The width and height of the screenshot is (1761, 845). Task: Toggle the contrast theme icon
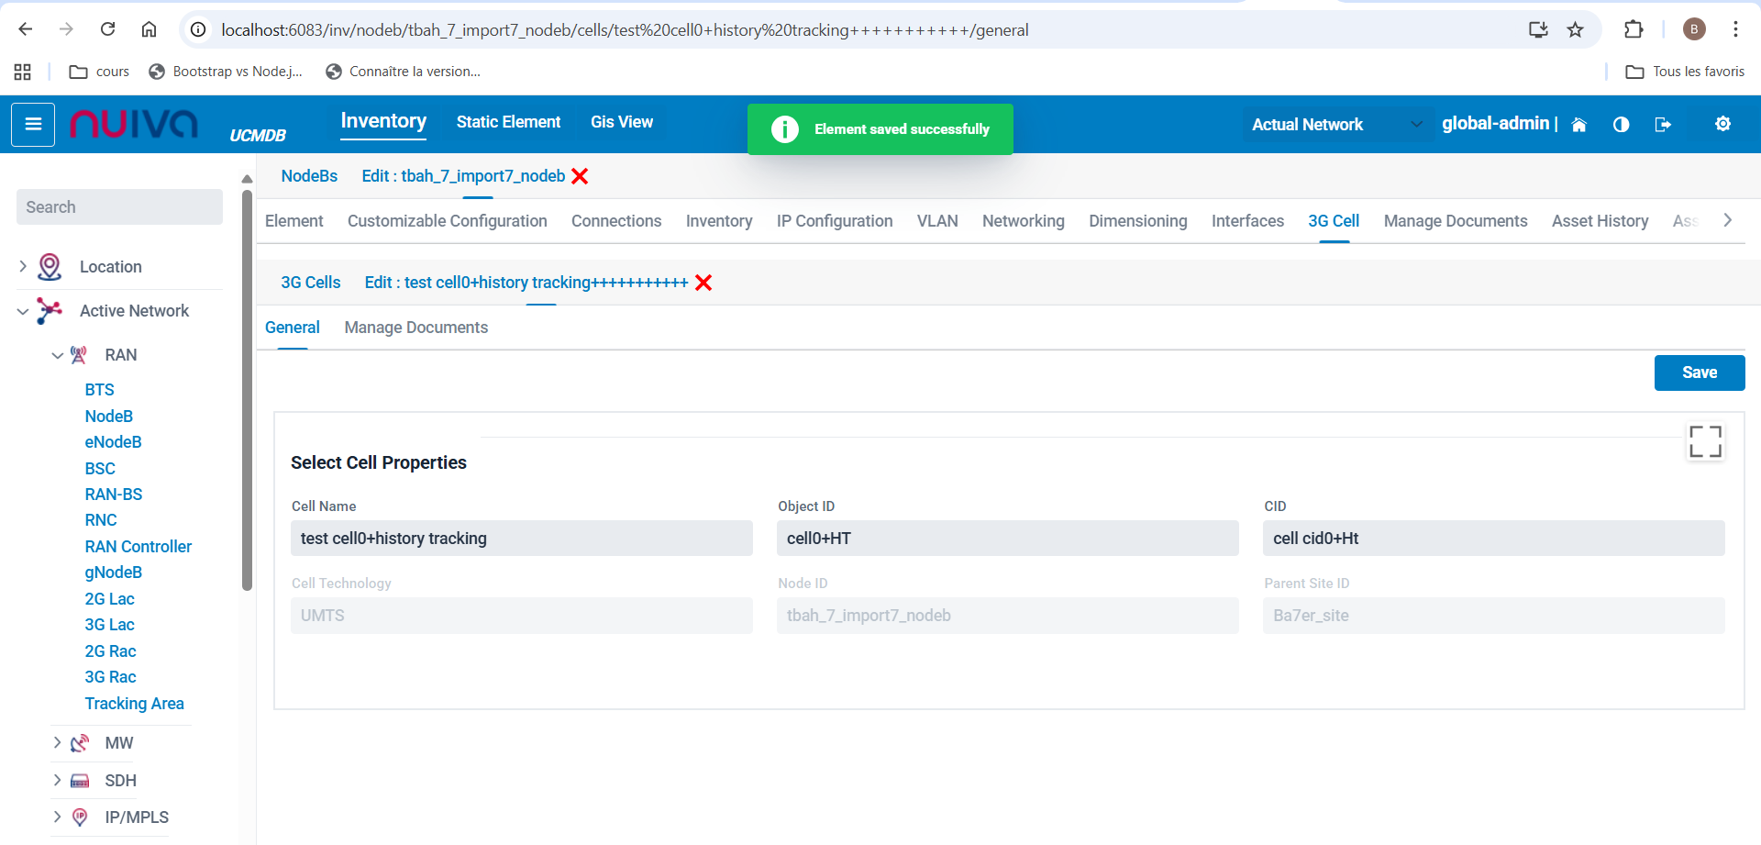point(1621,125)
